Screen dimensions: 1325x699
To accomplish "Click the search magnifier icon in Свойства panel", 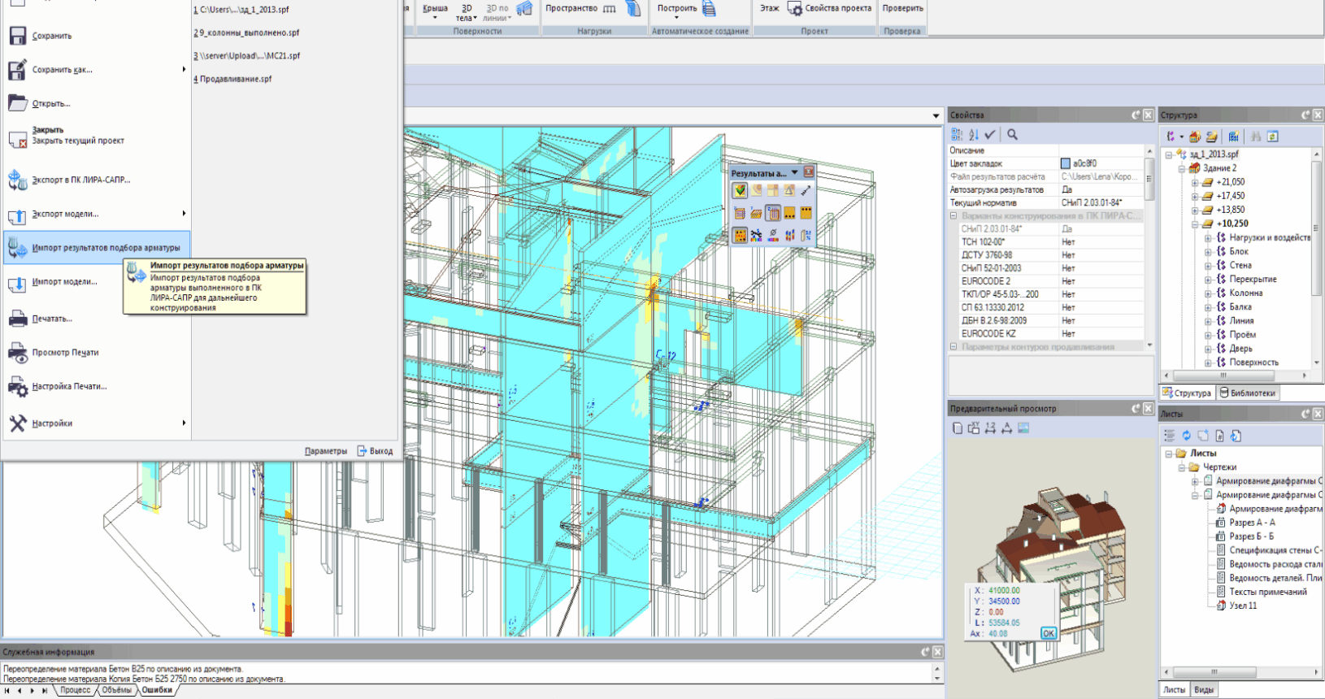I will [1012, 135].
